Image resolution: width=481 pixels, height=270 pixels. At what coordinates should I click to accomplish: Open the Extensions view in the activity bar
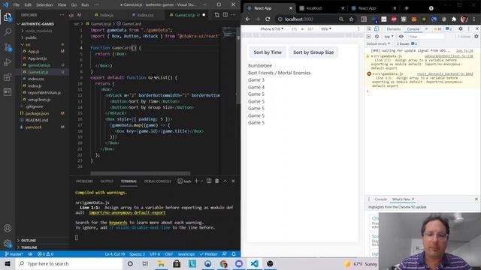point(8,76)
